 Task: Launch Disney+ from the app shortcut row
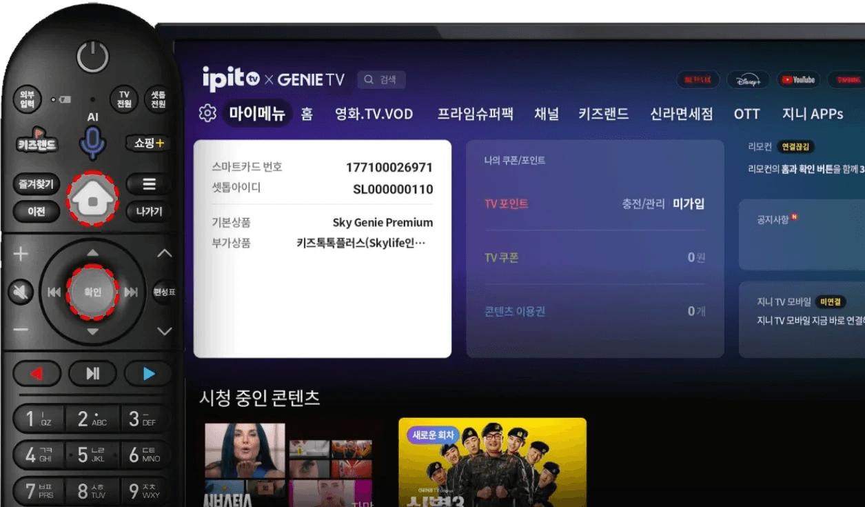tap(747, 79)
